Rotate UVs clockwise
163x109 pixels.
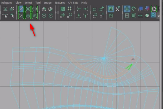click(51, 16)
